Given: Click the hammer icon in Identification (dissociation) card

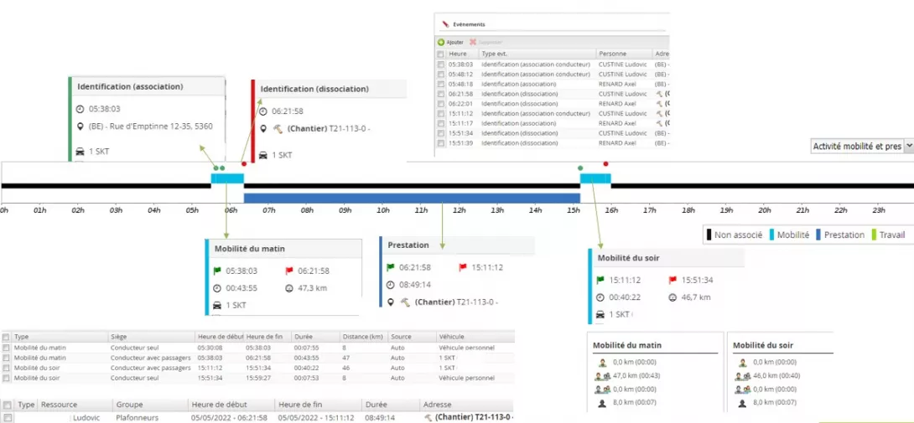Looking at the screenshot, I should (277, 129).
